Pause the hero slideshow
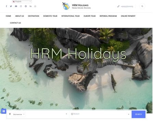Screen dimensions: 154x123 [x=4, y=111]
